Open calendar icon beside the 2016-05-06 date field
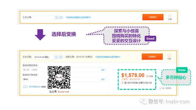 click(x=56, y=57)
